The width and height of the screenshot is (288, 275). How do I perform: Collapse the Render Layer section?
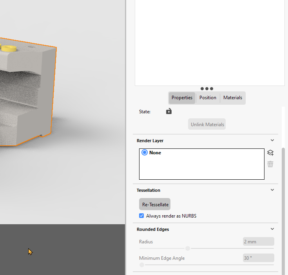272,140
